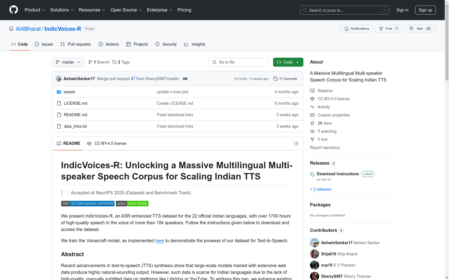Viewport: 449px width, 280px height.
Task: Focus the Search or jump to field
Action: (345, 10)
